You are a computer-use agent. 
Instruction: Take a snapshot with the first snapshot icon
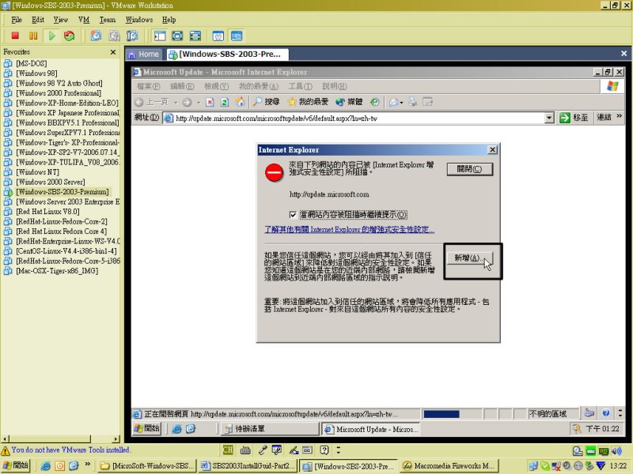96,36
